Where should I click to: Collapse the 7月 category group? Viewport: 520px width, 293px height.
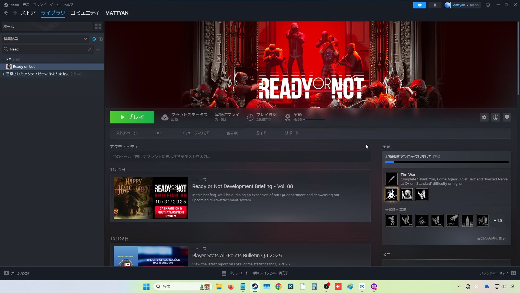tap(4, 60)
